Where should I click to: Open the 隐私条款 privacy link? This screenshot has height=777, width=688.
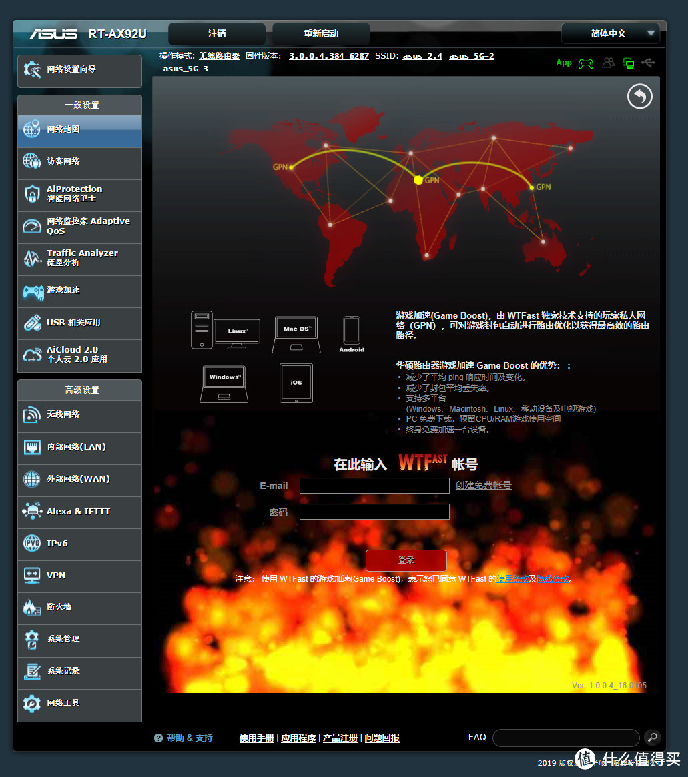(553, 579)
